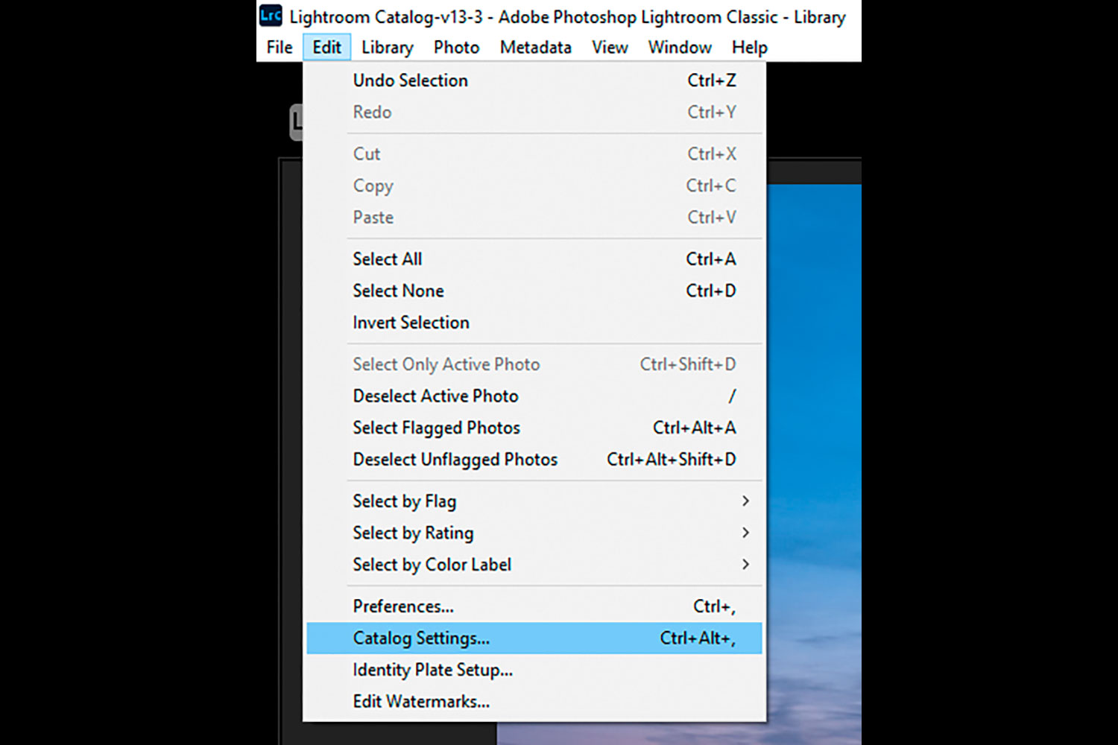Image resolution: width=1118 pixels, height=745 pixels.
Task: Click Invert Selection
Action: tap(411, 323)
